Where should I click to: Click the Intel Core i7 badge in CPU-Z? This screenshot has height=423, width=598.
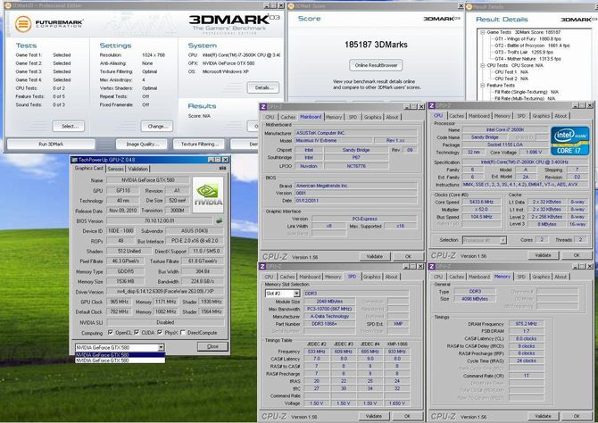[569, 141]
